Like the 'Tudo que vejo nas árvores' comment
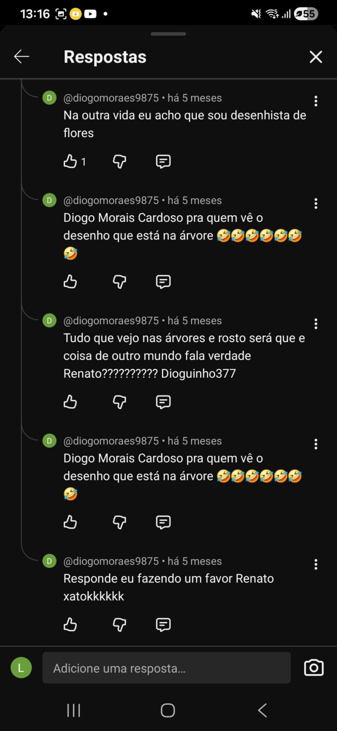Viewport: 337px width, 731px height. [70, 402]
